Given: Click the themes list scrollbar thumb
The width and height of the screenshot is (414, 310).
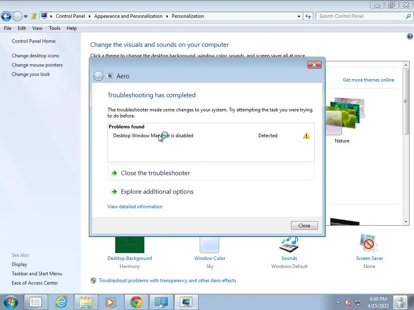Looking at the screenshot, I should pyautogui.click(x=406, y=101).
